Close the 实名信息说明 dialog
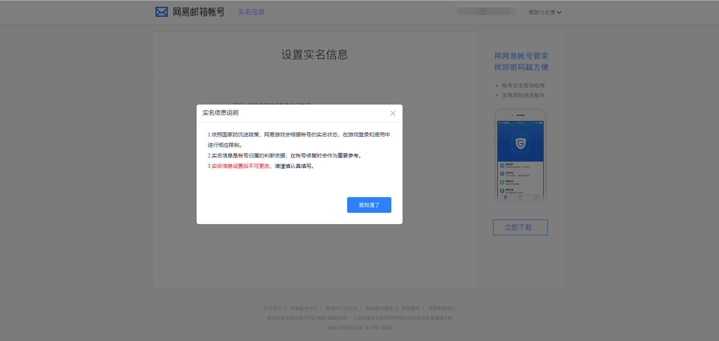Screen dimensions: 719x341 (x=392, y=113)
